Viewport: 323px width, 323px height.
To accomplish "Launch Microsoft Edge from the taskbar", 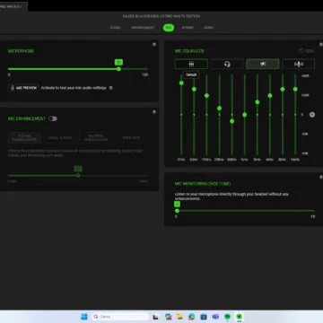I will pos(192,317).
